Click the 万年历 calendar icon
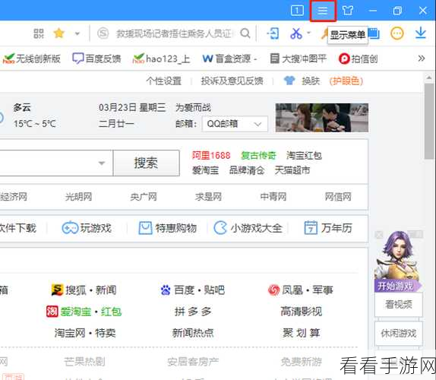The height and width of the screenshot is (380, 436). coord(311,228)
